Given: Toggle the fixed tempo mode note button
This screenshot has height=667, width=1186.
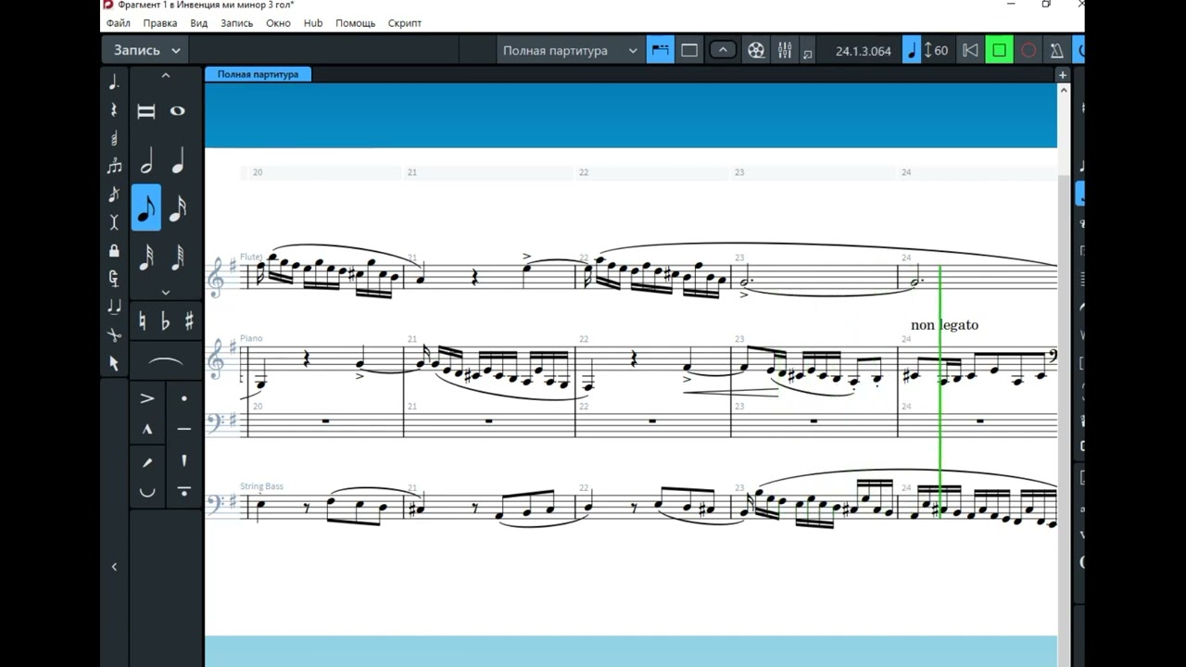Looking at the screenshot, I should [912, 51].
